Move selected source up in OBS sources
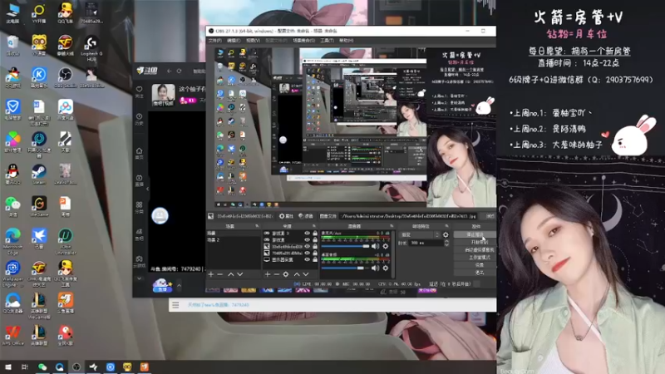The image size is (665, 374). pyautogui.click(x=297, y=274)
